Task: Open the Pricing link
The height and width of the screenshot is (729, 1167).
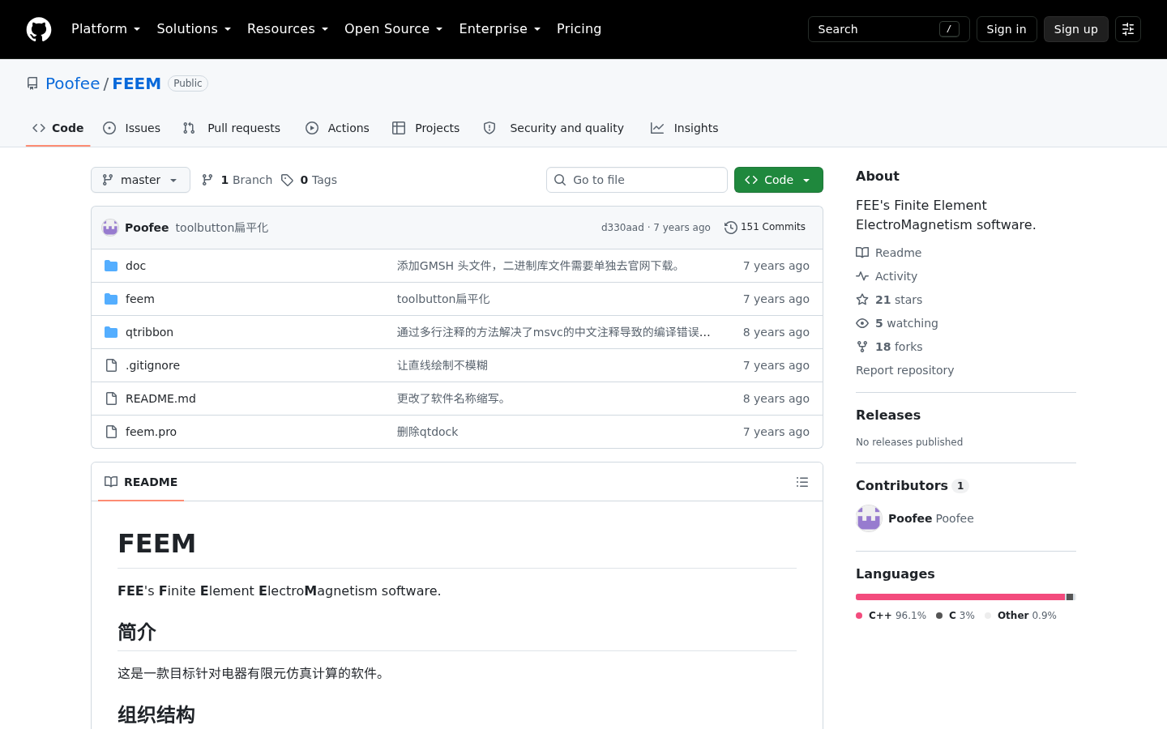Action: click(579, 29)
